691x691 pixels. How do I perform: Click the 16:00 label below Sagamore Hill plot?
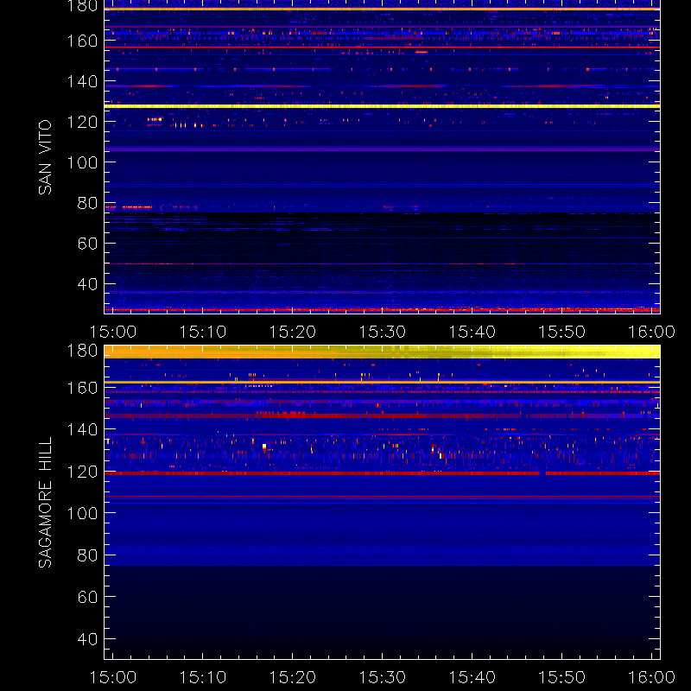click(651, 677)
